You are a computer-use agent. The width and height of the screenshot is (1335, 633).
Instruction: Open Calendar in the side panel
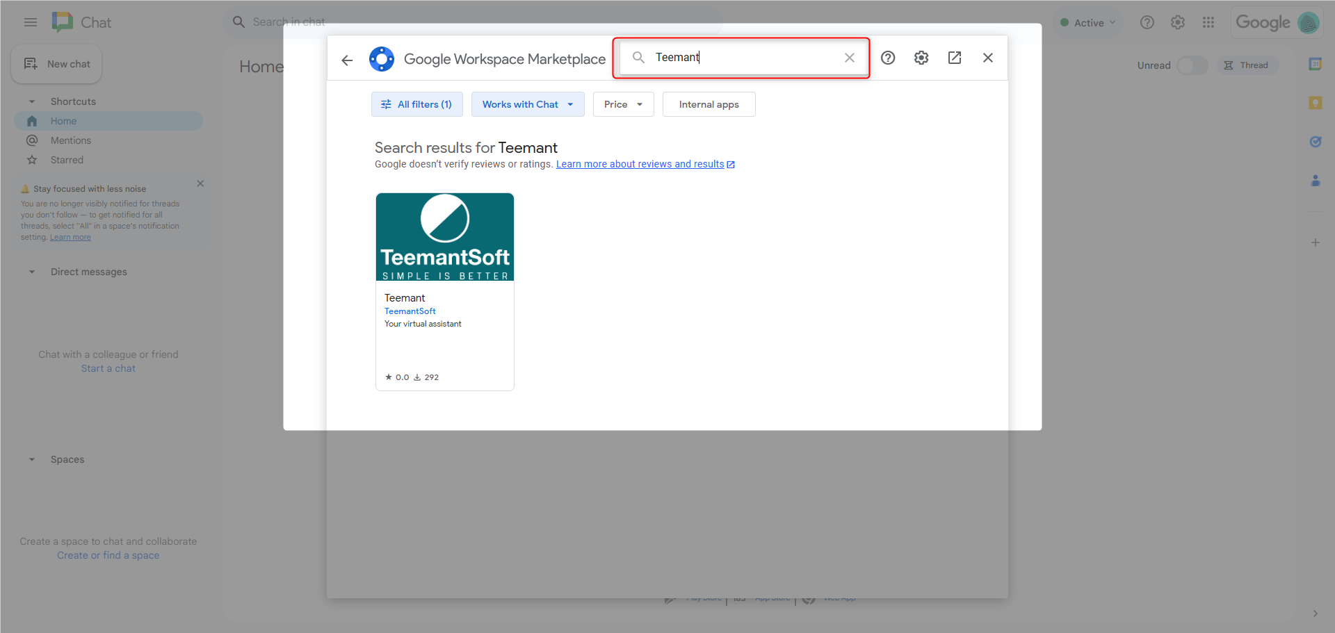tap(1316, 64)
